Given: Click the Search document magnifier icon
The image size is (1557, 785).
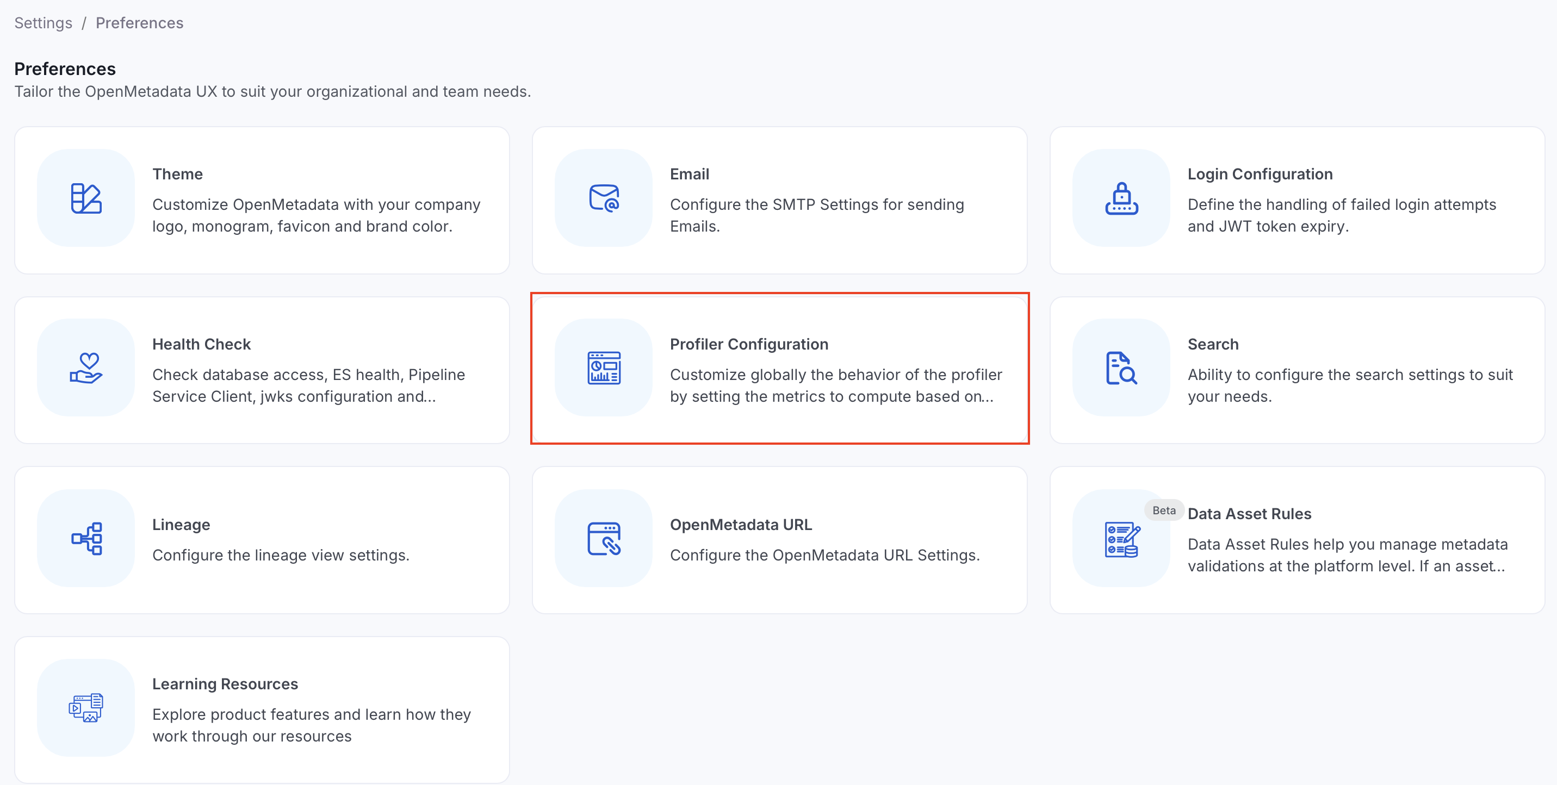Looking at the screenshot, I should pyautogui.click(x=1121, y=368).
